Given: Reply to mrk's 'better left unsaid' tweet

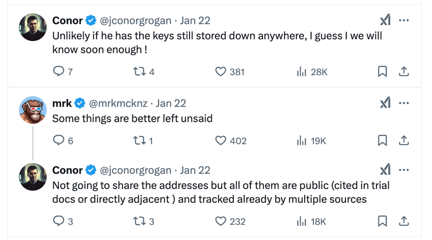Looking at the screenshot, I should click(59, 140).
